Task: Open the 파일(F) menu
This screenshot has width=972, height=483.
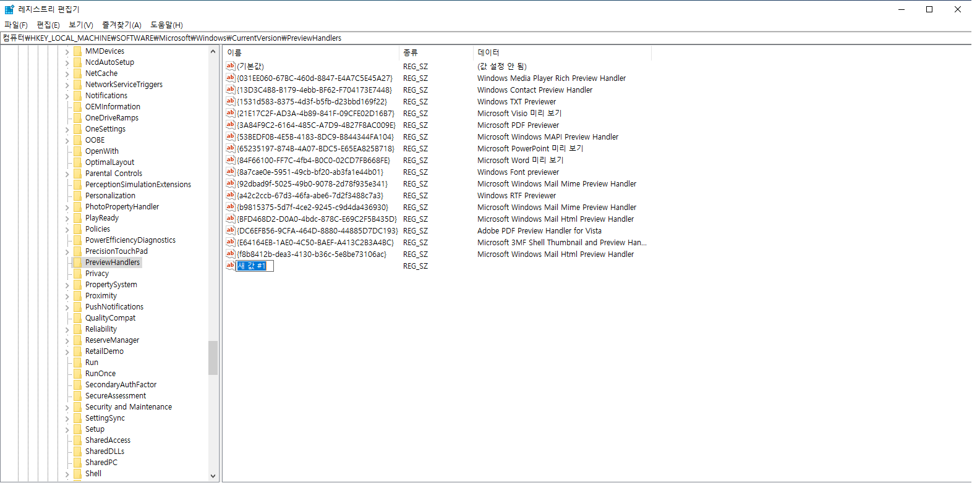Action: point(16,25)
